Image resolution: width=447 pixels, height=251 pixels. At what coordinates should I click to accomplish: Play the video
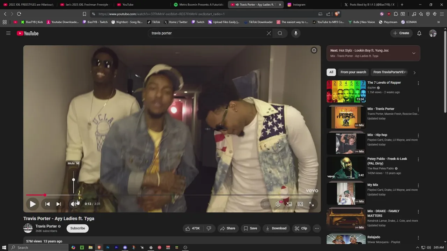(x=32, y=204)
